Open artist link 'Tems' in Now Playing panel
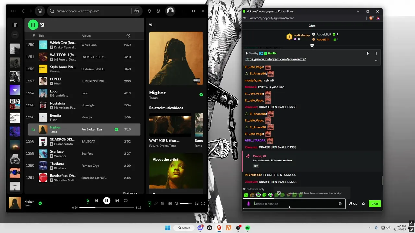 (x=153, y=98)
